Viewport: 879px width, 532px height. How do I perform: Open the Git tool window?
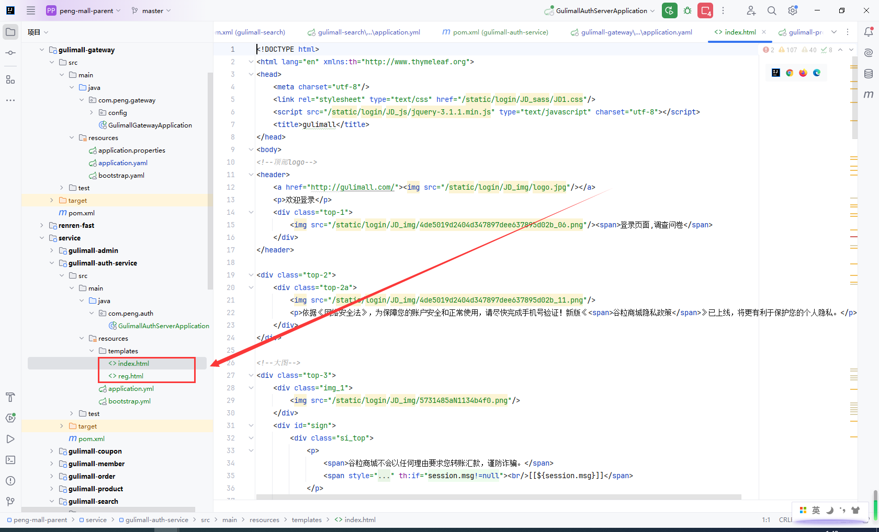coord(10,502)
